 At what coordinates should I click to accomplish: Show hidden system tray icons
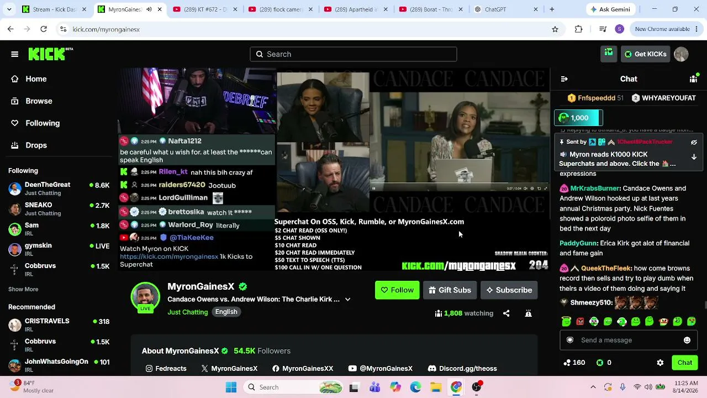click(x=593, y=387)
